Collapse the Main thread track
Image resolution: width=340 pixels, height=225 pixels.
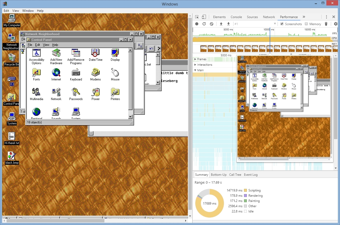195,70
